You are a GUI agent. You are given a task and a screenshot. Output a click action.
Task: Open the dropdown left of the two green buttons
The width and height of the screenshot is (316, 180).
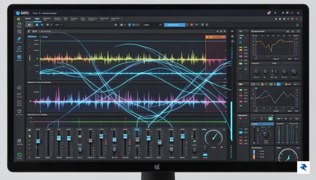[280, 118]
